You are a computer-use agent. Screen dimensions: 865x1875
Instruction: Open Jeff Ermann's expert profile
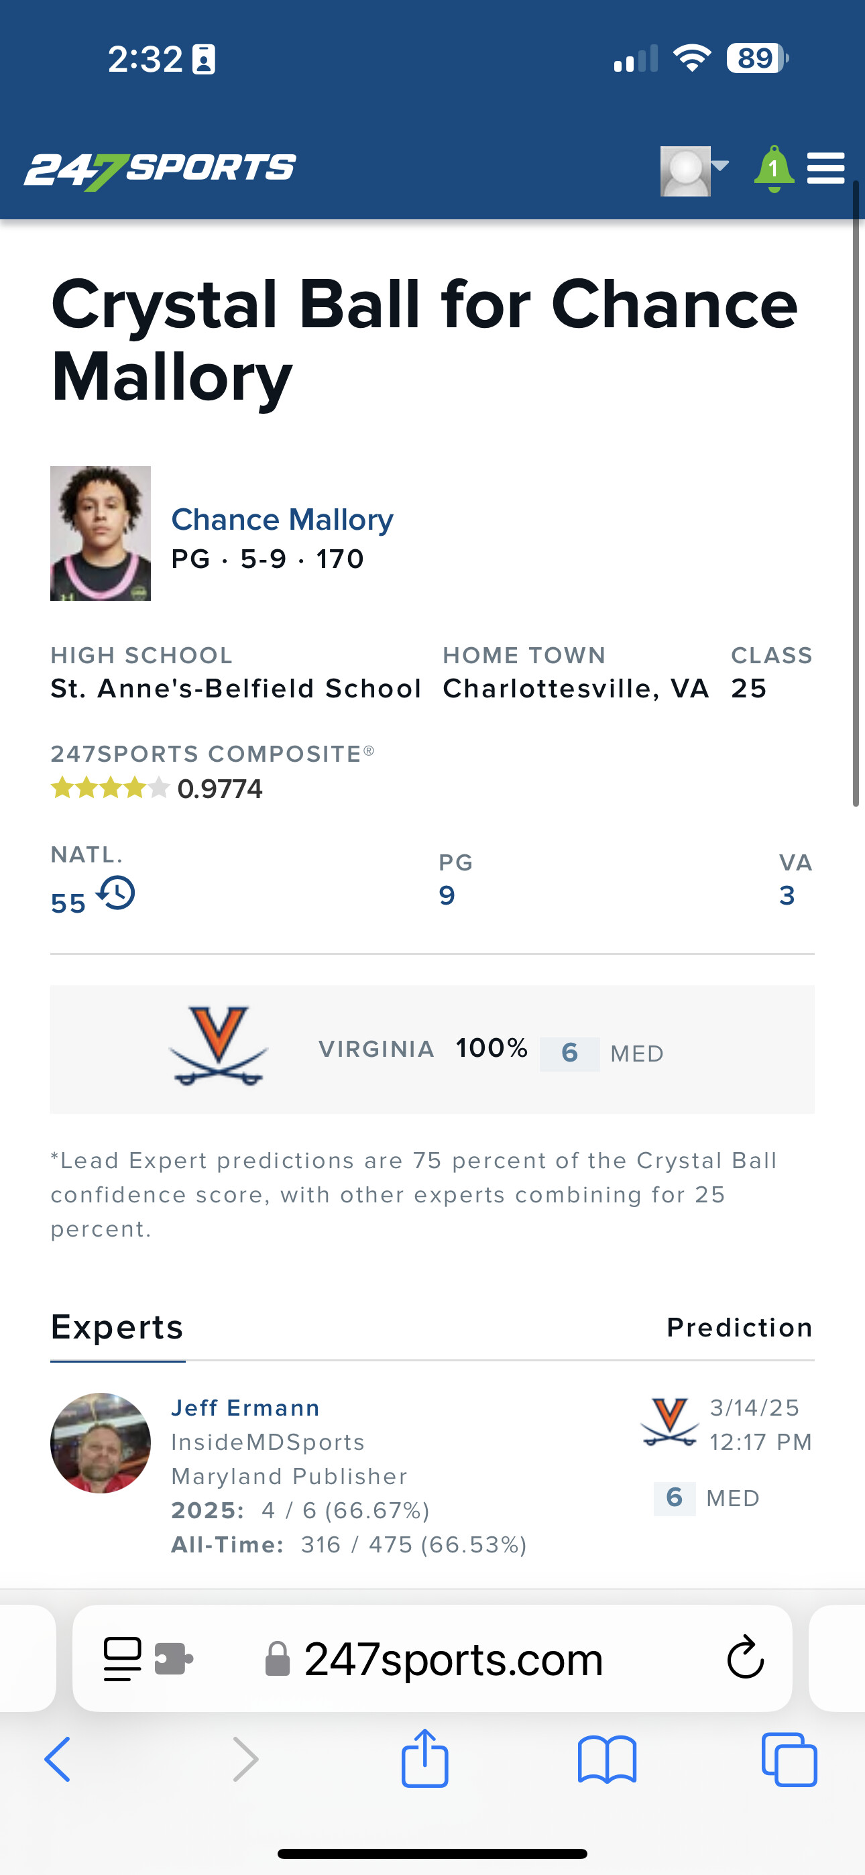click(x=245, y=1408)
